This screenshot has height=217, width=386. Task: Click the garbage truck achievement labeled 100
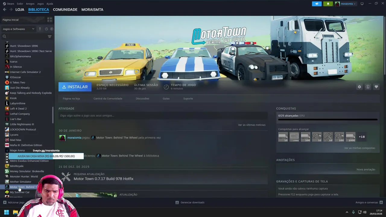pyautogui.click(x=339, y=137)
